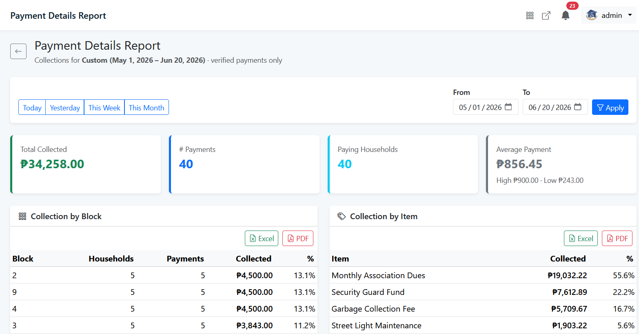Export Collection by Item to Excel
This screenshot has height=334, width=639.
(581, 238)
